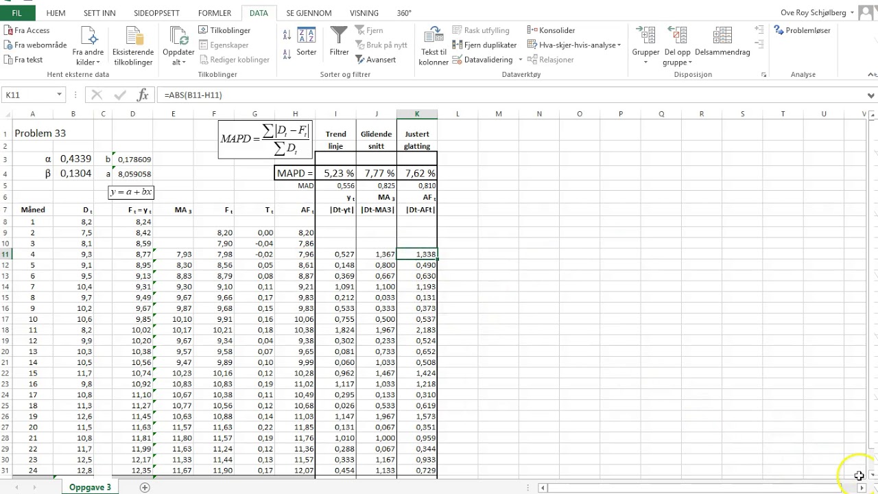This screenshot has height=494, width=878.
Task: Select column K header
Action: click(x=417, y=114)
